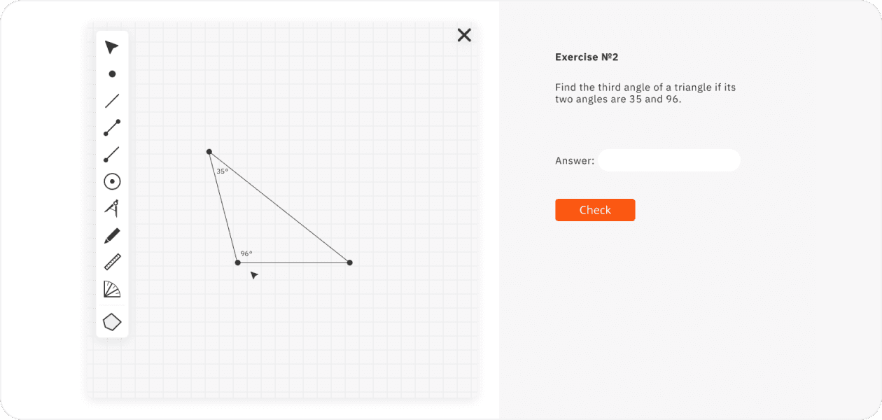Select the arrow pointer tool
882x420 pixels.
112,47
